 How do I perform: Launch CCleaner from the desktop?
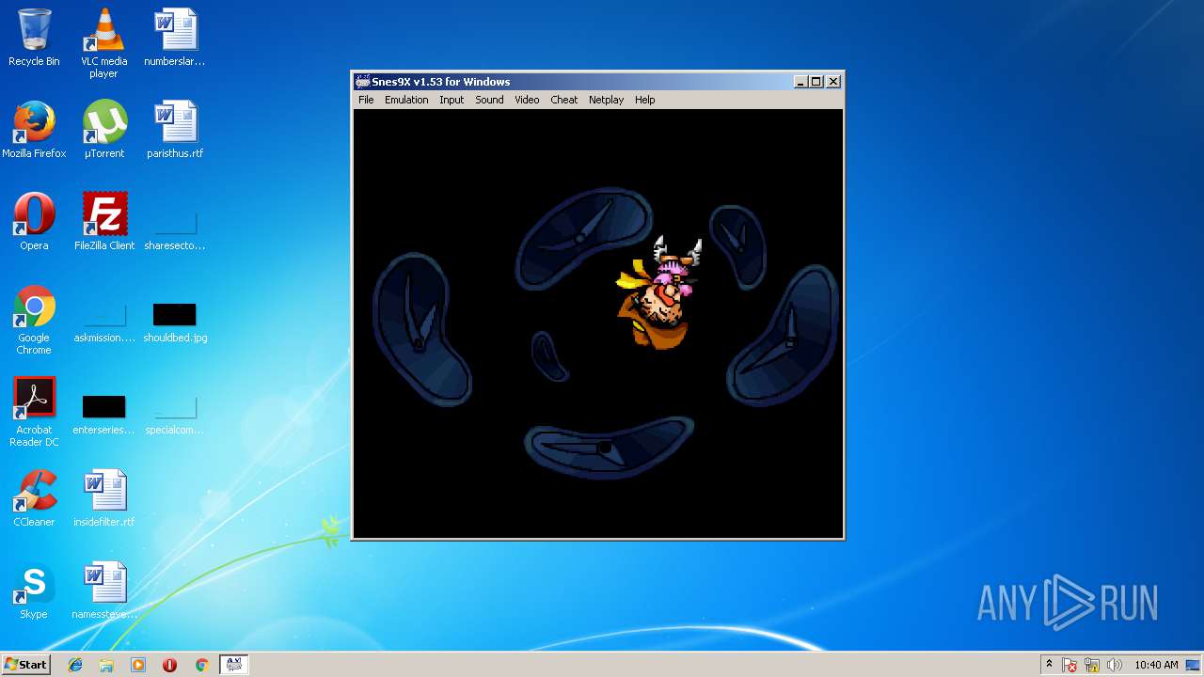(x=34, y=498)
